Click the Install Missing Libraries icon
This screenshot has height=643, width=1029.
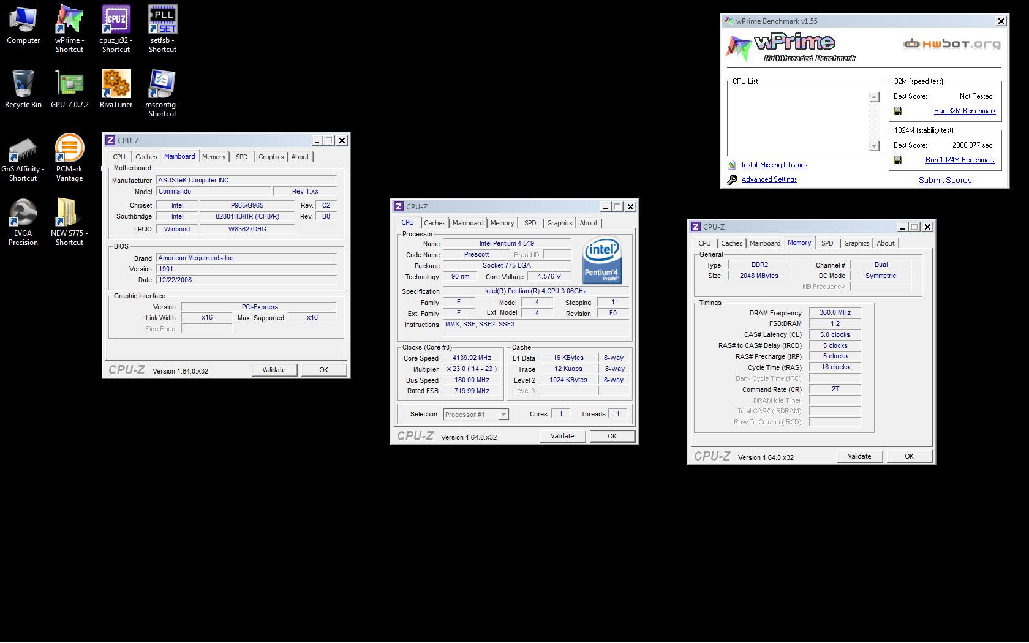pyautogui.click(x=731, y=165)
